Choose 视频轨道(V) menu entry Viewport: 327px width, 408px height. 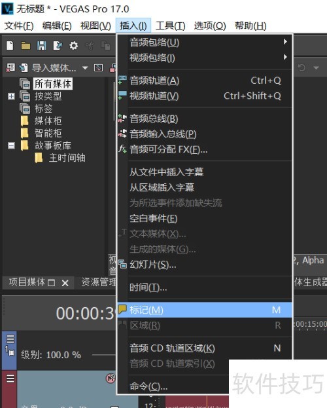point(205,96)
